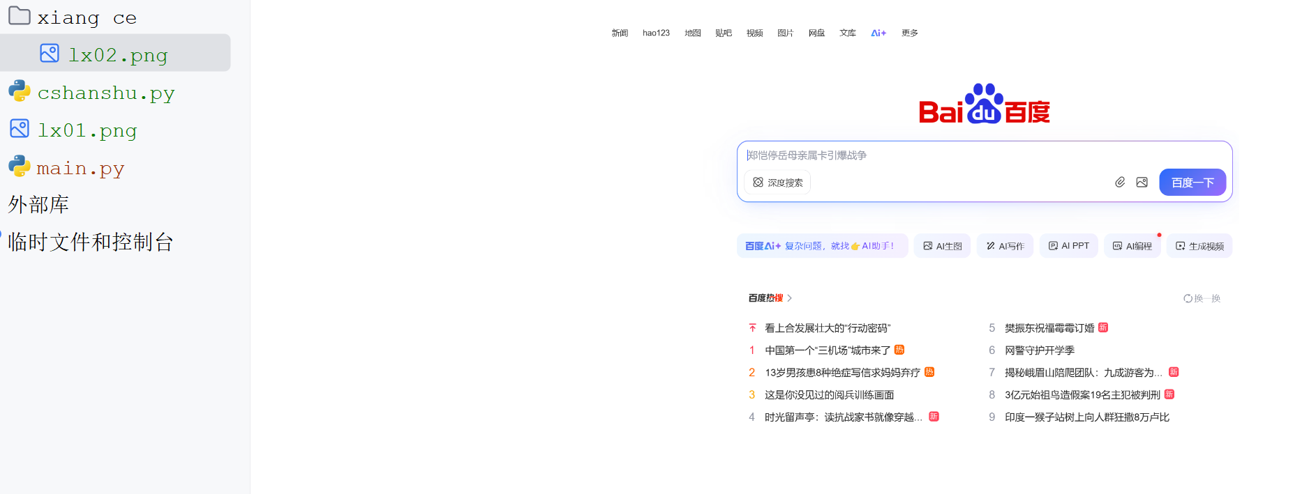
Task: Click the AI PPT button
Action: coord(1068,246)
